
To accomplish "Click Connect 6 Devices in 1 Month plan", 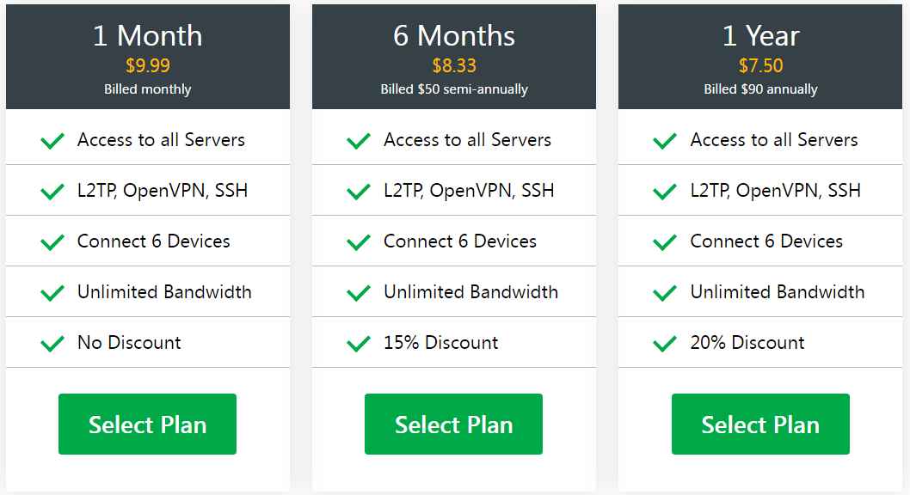I will tap(154, 241).
